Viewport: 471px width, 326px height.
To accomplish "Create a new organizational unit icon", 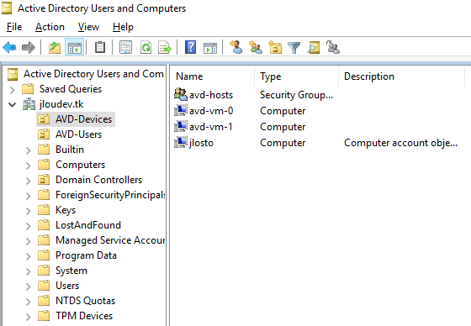I will (275, 47).
